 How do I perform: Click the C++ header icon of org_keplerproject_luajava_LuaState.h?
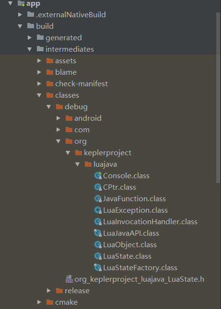[x=69, y=279]
